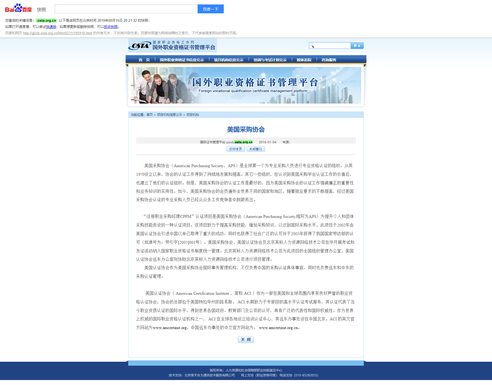Open the 首页 navigation menu item
Viewport: 492px width, 385px height.
point(144,60)
